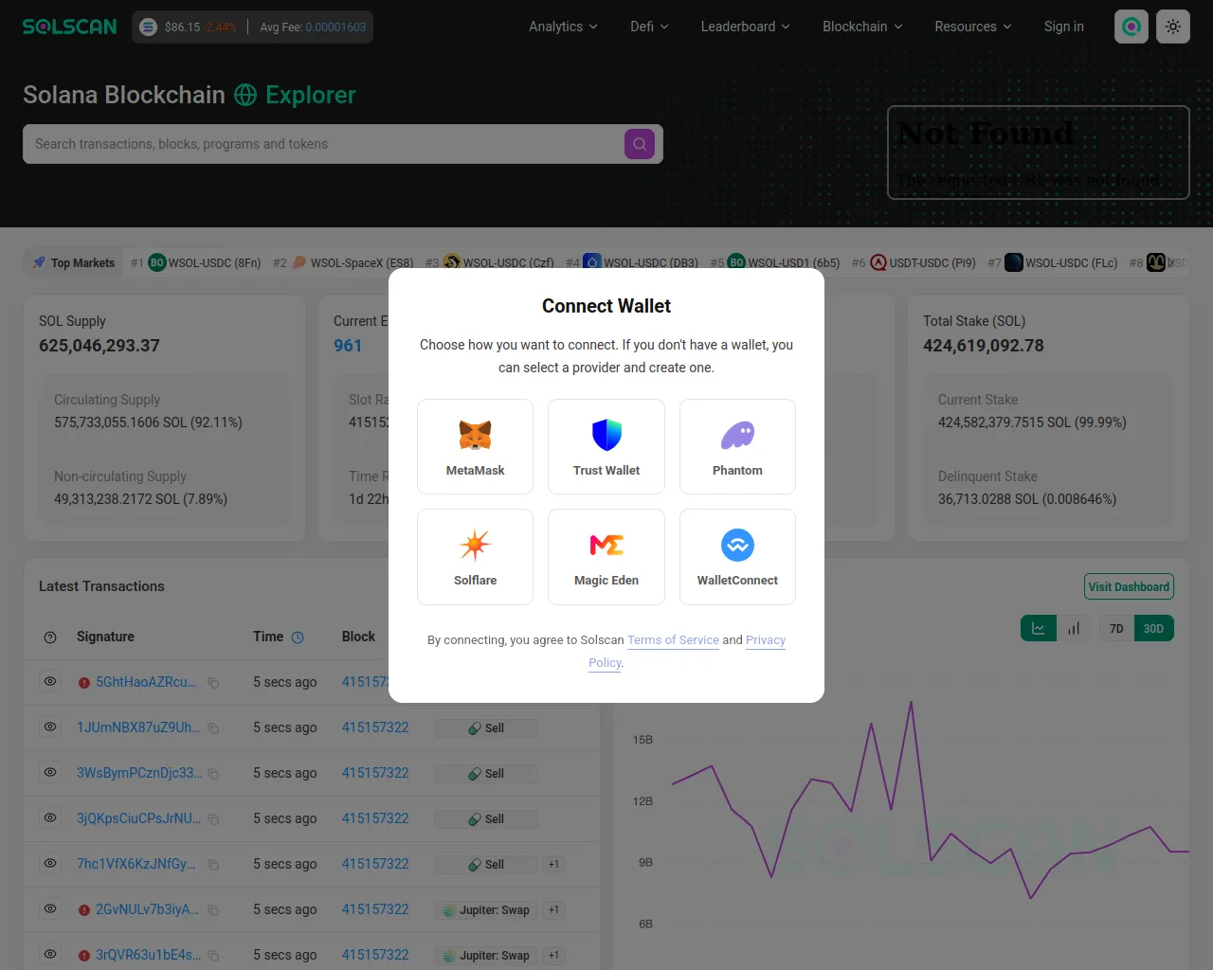Preview the 3WsBymPCznDjc33 transaction eye icon

tap(50, 773)
